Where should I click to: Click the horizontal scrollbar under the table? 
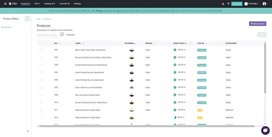pos(147,126)
